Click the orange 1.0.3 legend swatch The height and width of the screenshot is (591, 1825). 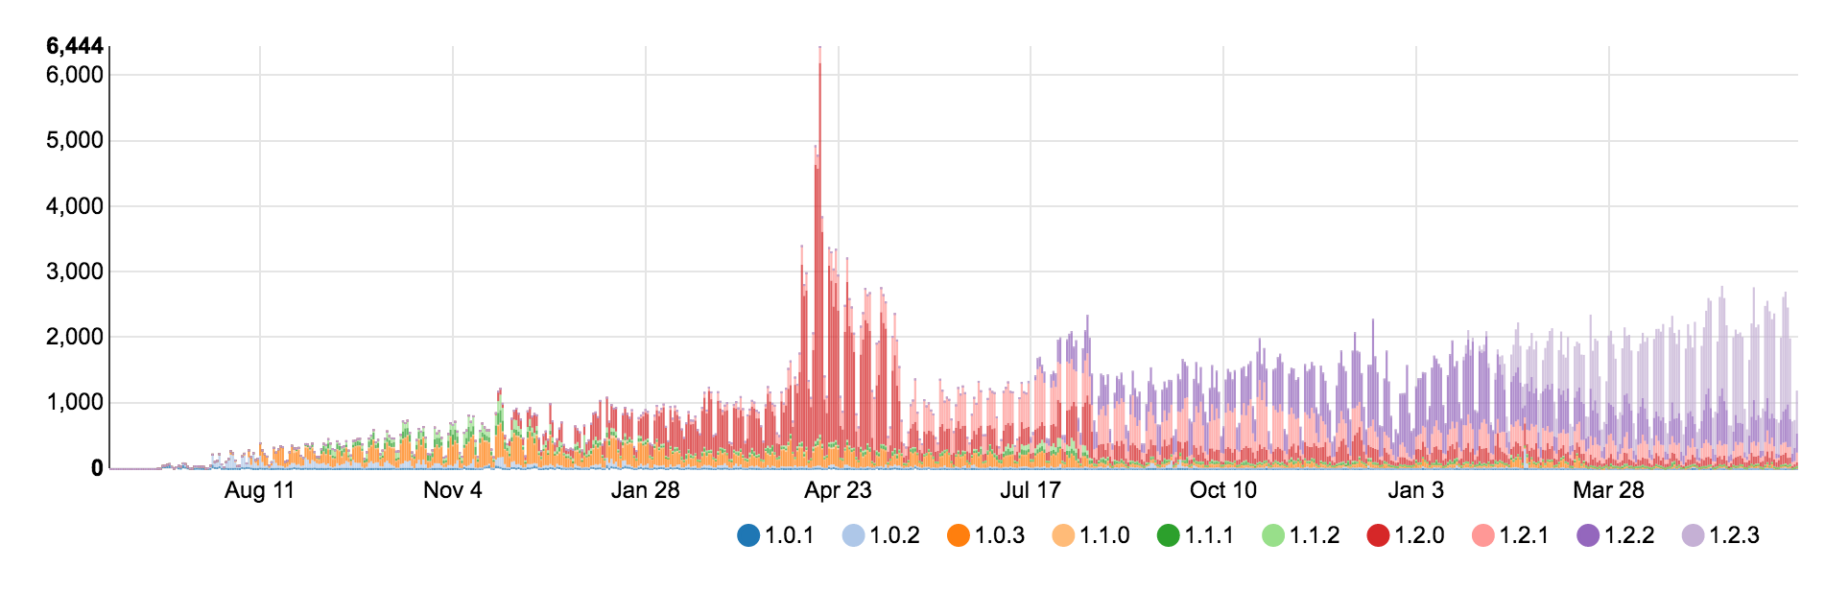tap(958, 535)
